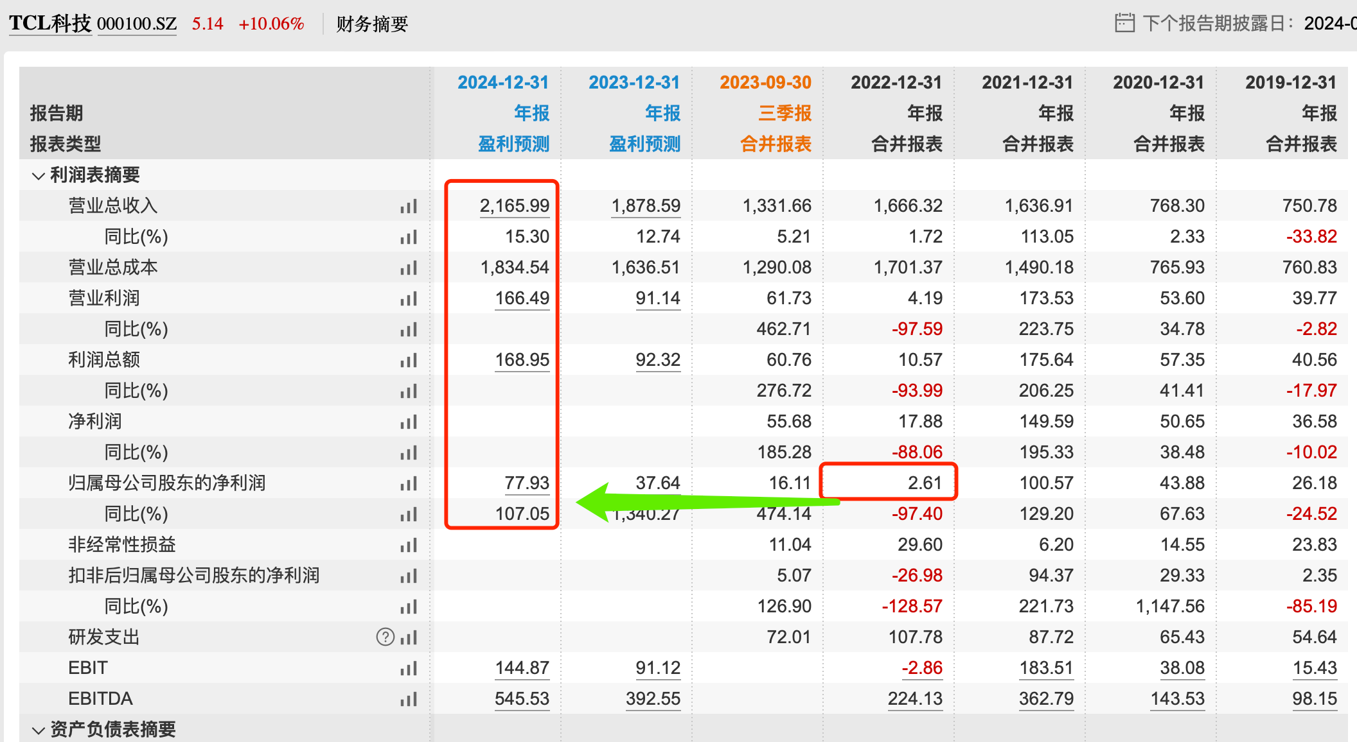
Task: Open chart icon for 营业总收入 row
Action: pyautogui.click(x=409, y=206)
